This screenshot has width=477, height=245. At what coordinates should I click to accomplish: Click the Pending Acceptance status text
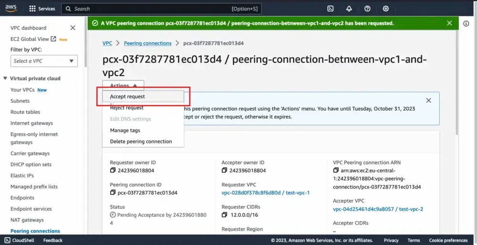click(x=158, y=219)
